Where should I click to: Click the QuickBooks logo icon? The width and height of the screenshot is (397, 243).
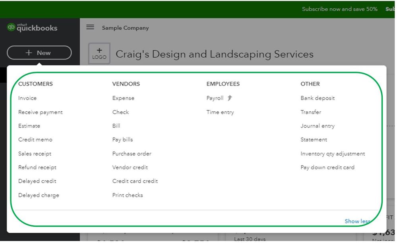[x=11, y=27]
